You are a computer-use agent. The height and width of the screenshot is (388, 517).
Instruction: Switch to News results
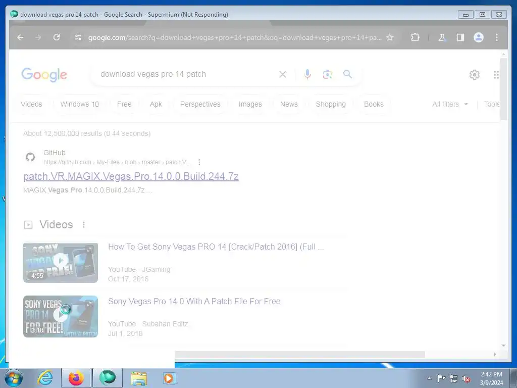pos(289,104)
